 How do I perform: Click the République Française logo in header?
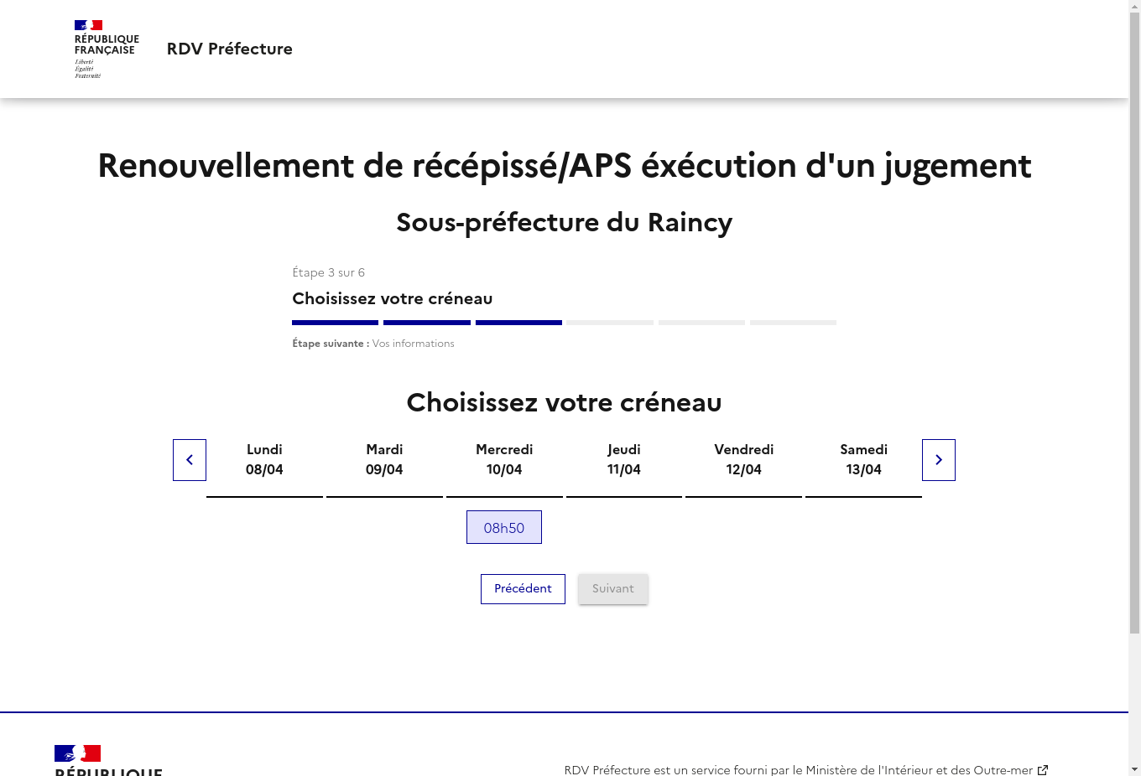[107, 49]
